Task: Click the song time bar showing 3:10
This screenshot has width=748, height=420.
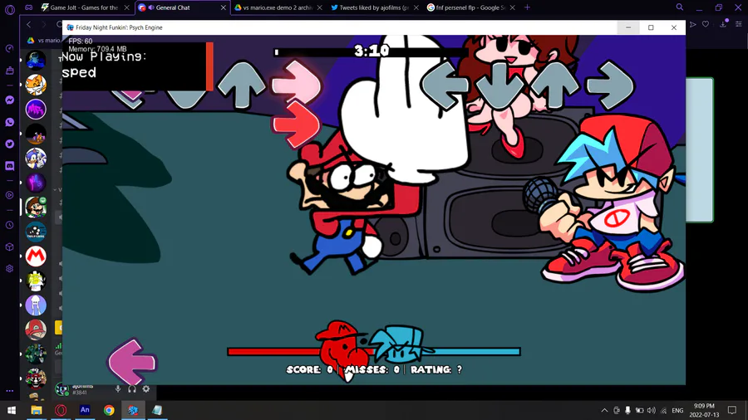Action: coord(370,52)
